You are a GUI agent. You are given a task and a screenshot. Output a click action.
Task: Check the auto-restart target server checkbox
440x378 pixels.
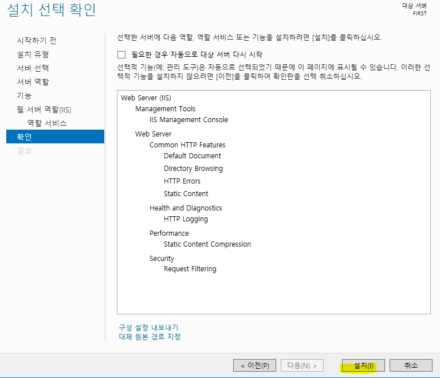point(121,54)
